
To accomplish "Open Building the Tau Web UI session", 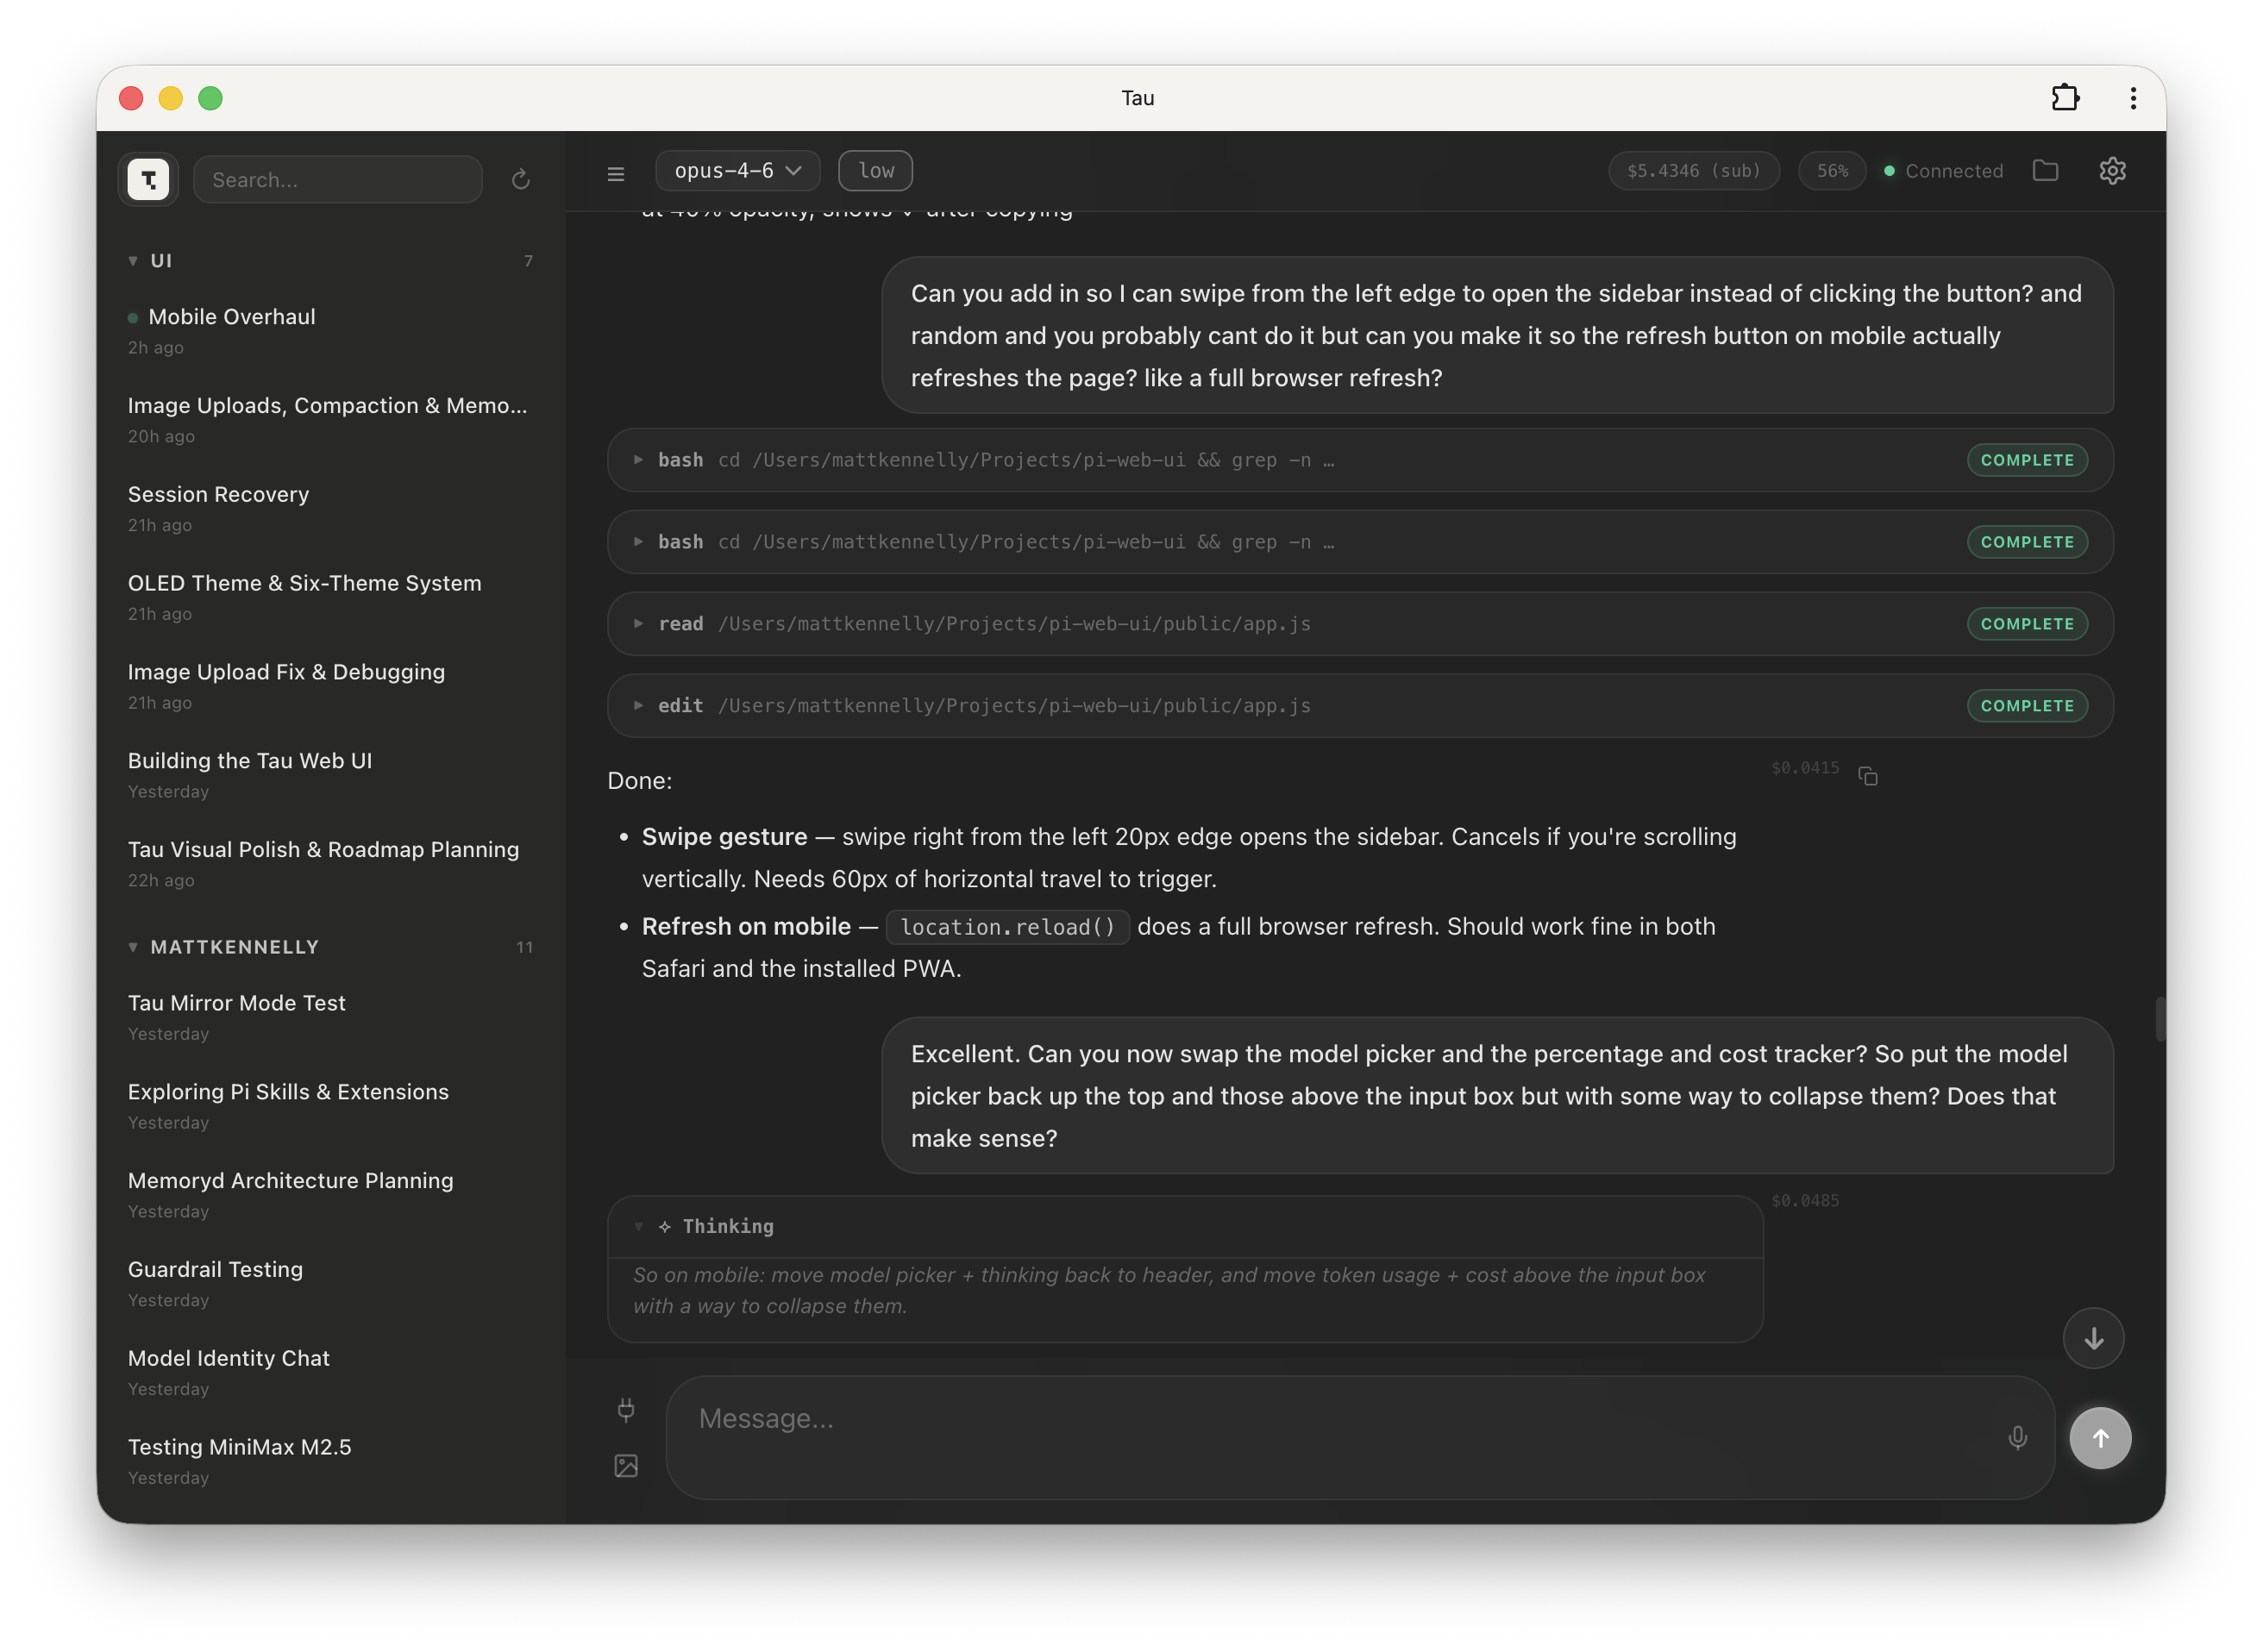I will 330,776.
